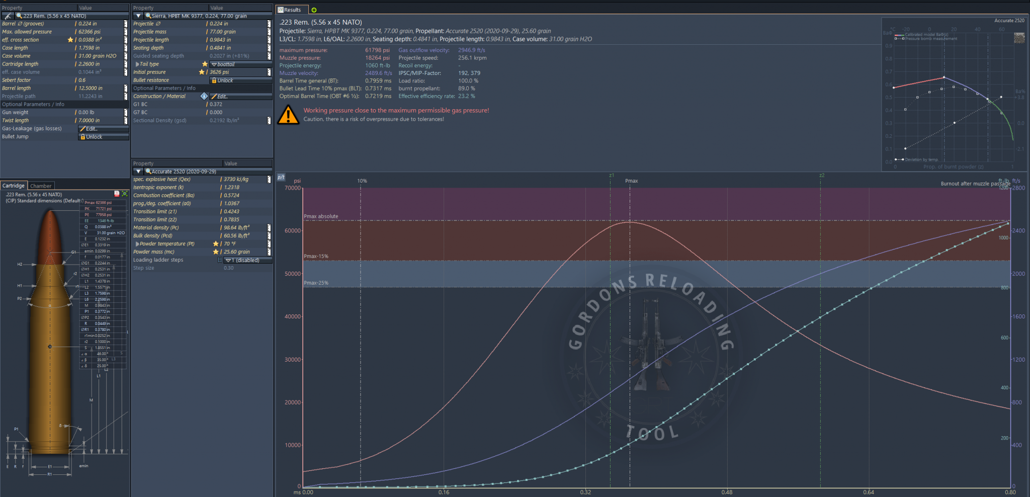Screen dimensions: 1030x497
Task: Unlock the Bullet Jump setting
Action: 103,137
